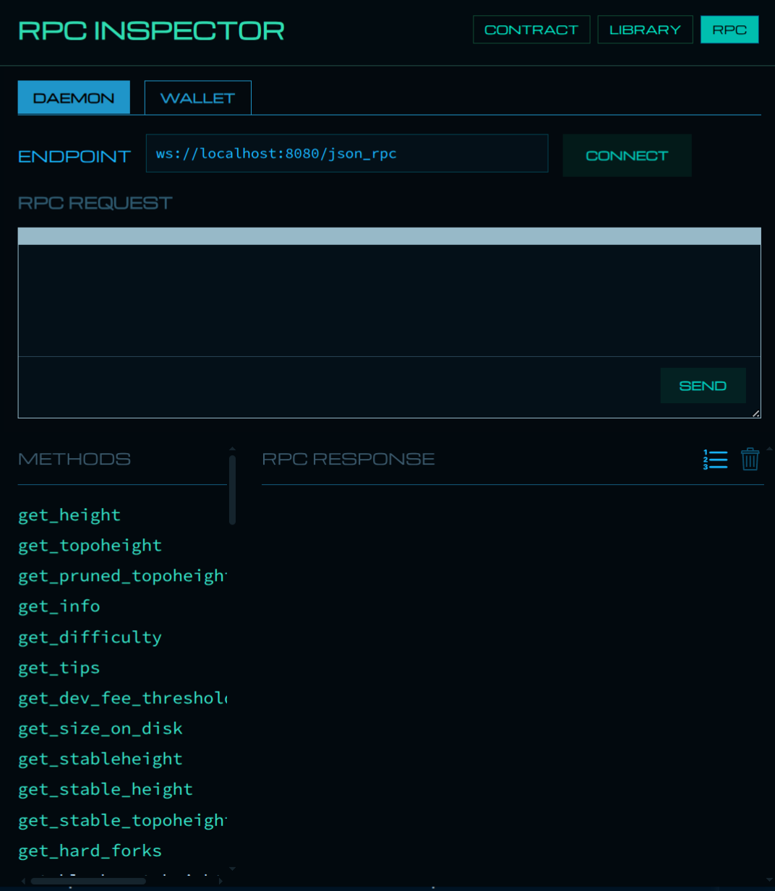775x891 pixels.
Task: Open the Contract page
Action: pyautogui.click(x=531, y=30)
